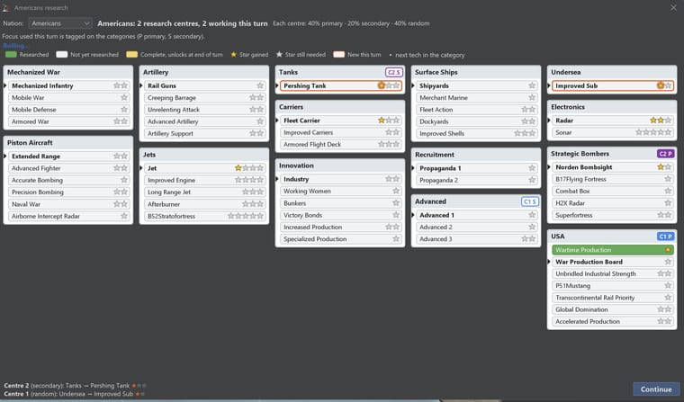Click the gold star on Jet
The width and height of the screenshot is (684, 402).
pyautogui.click(x=238, y=168)
